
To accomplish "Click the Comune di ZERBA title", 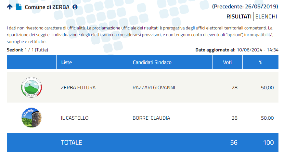I will 47,7.
